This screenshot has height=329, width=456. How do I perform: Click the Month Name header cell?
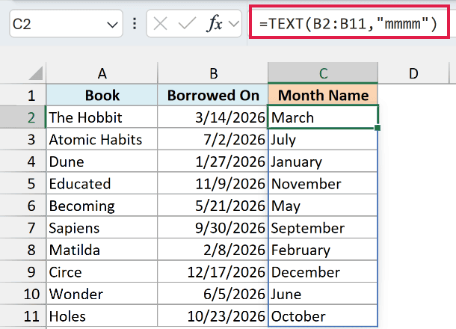(x=323, y=95)
